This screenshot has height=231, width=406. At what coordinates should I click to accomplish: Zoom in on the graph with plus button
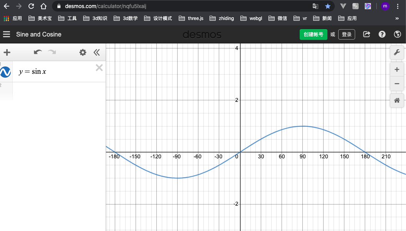pyautogui.click(x=397, y=70)
